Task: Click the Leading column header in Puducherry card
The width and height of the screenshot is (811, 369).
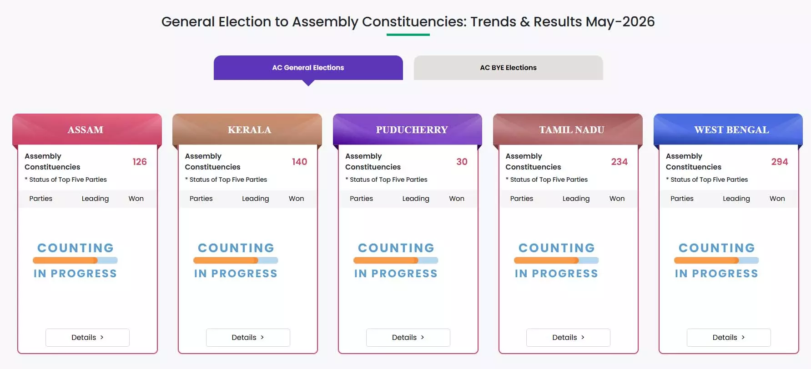Action: coord(416,199)
